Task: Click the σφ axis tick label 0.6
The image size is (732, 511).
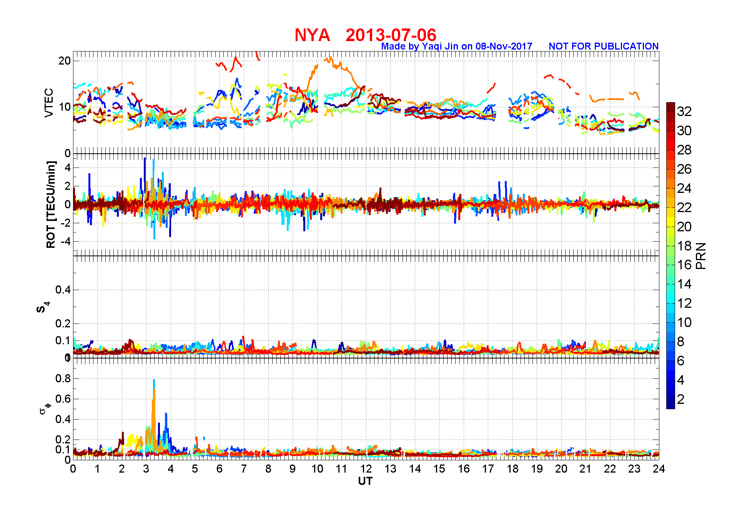Action: click(x=63, y=399)
